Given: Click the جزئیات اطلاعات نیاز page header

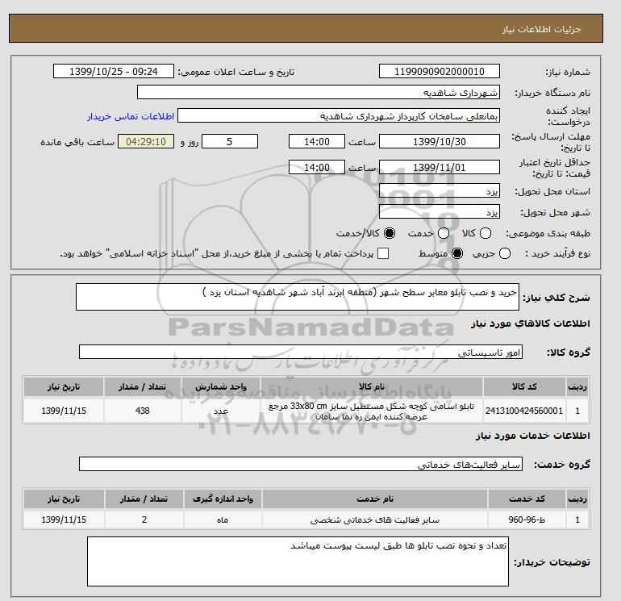Looking at the screenshot, I should 306,28.
